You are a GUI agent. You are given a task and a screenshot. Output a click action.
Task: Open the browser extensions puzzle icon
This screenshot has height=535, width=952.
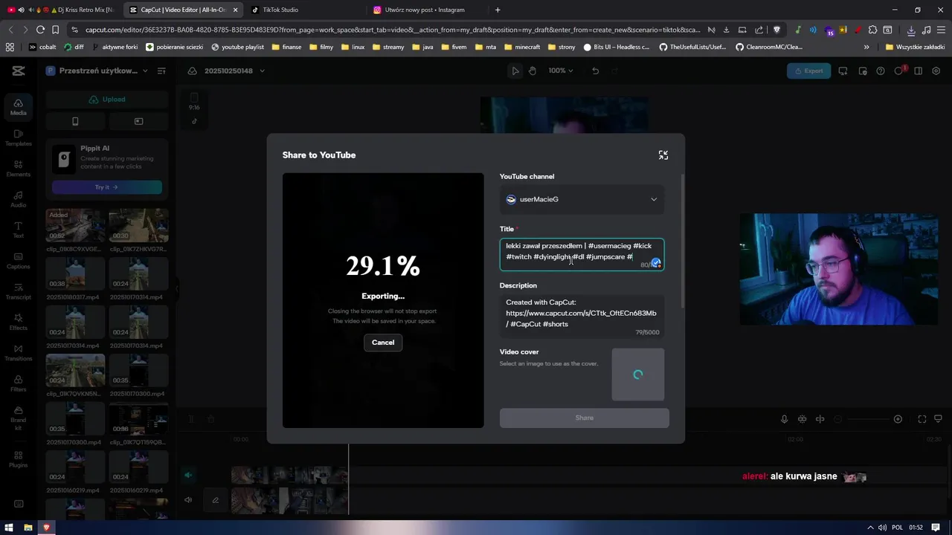coord(873,30)
